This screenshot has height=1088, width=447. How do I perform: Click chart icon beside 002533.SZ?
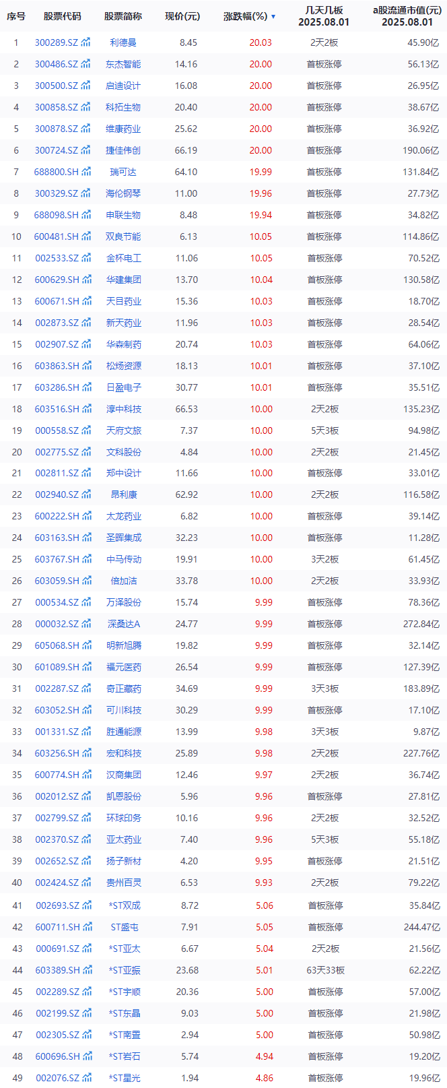coord(85,258)
